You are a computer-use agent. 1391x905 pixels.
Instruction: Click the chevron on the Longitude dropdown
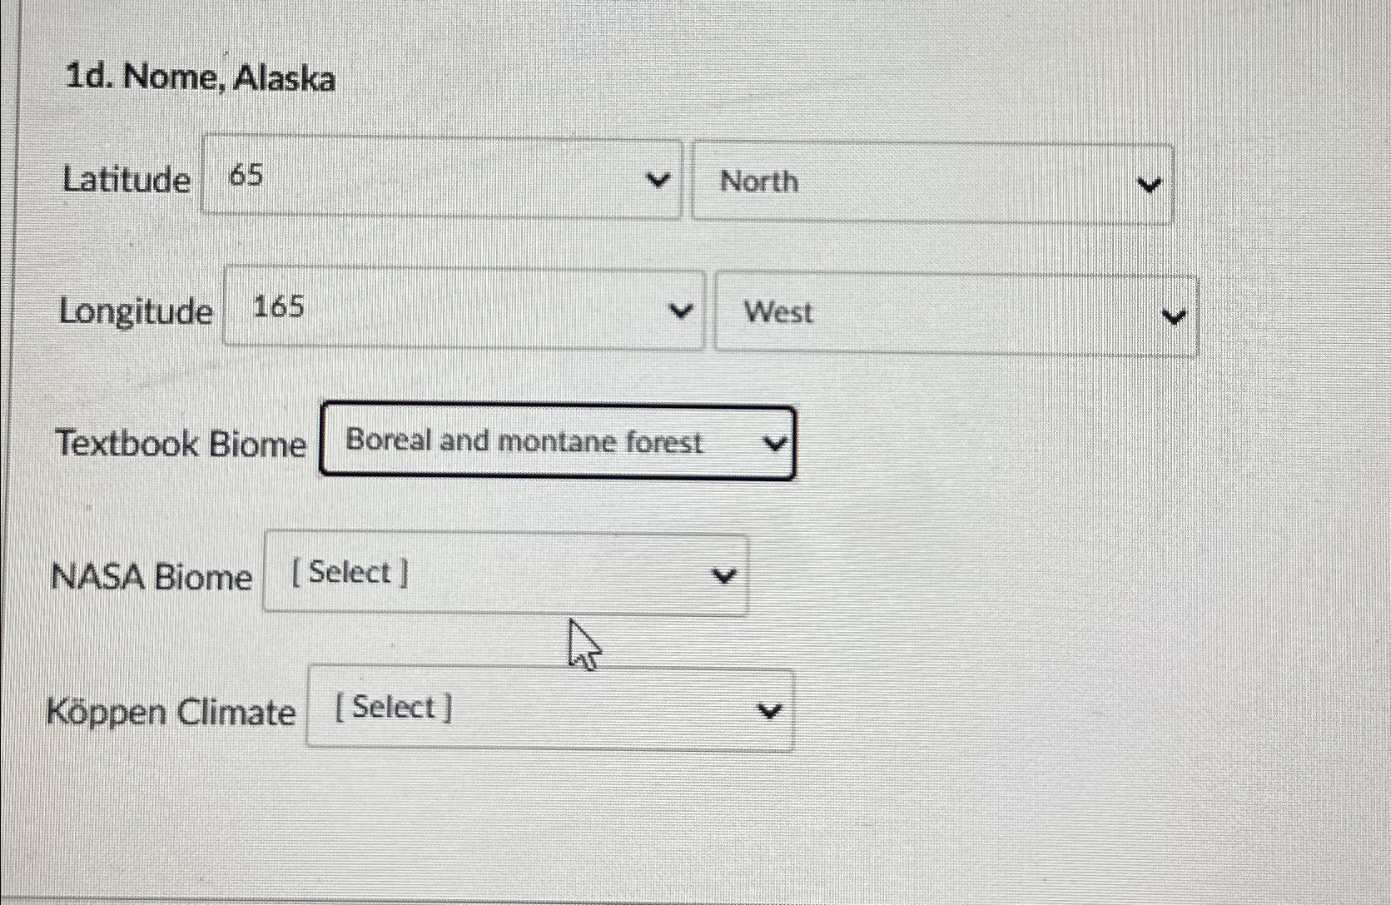pyautogui.click(x=679, y=312)
